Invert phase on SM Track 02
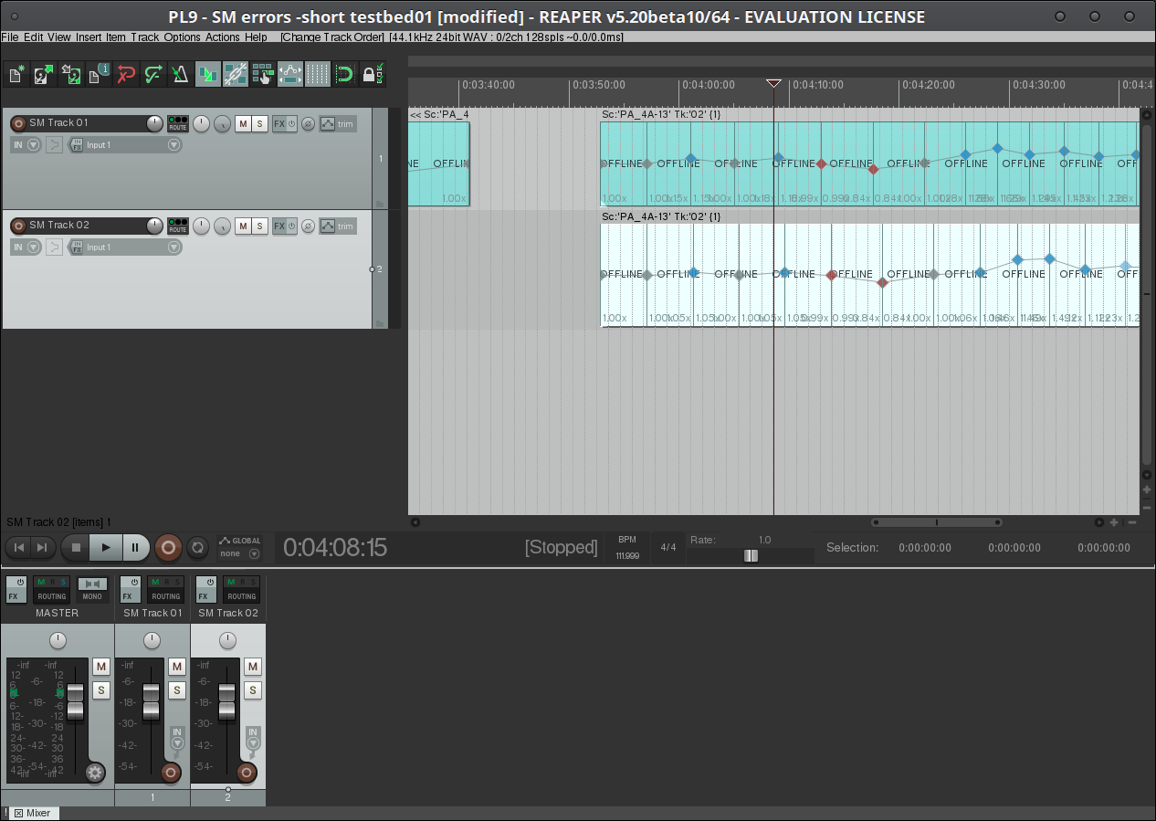This screenshot has height=821, width=1156. tap(309, 226)
